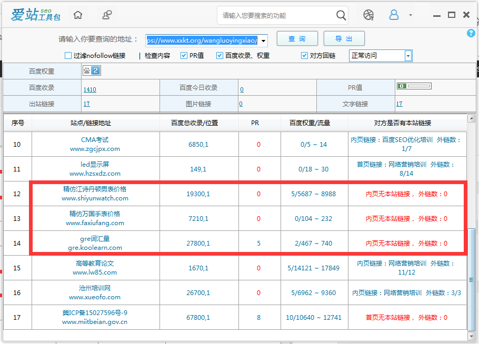This screenshot has height=344, width=479.
Task: Click row 12 内页无本站链接 status
Action: tap(406, 194)
